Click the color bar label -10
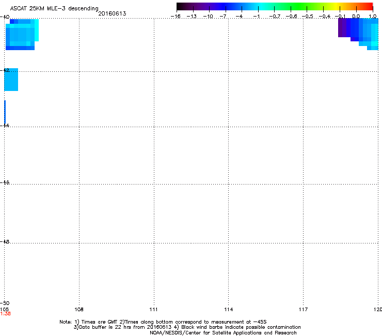This screenshot has height=336, width=382. coord(208,17)
